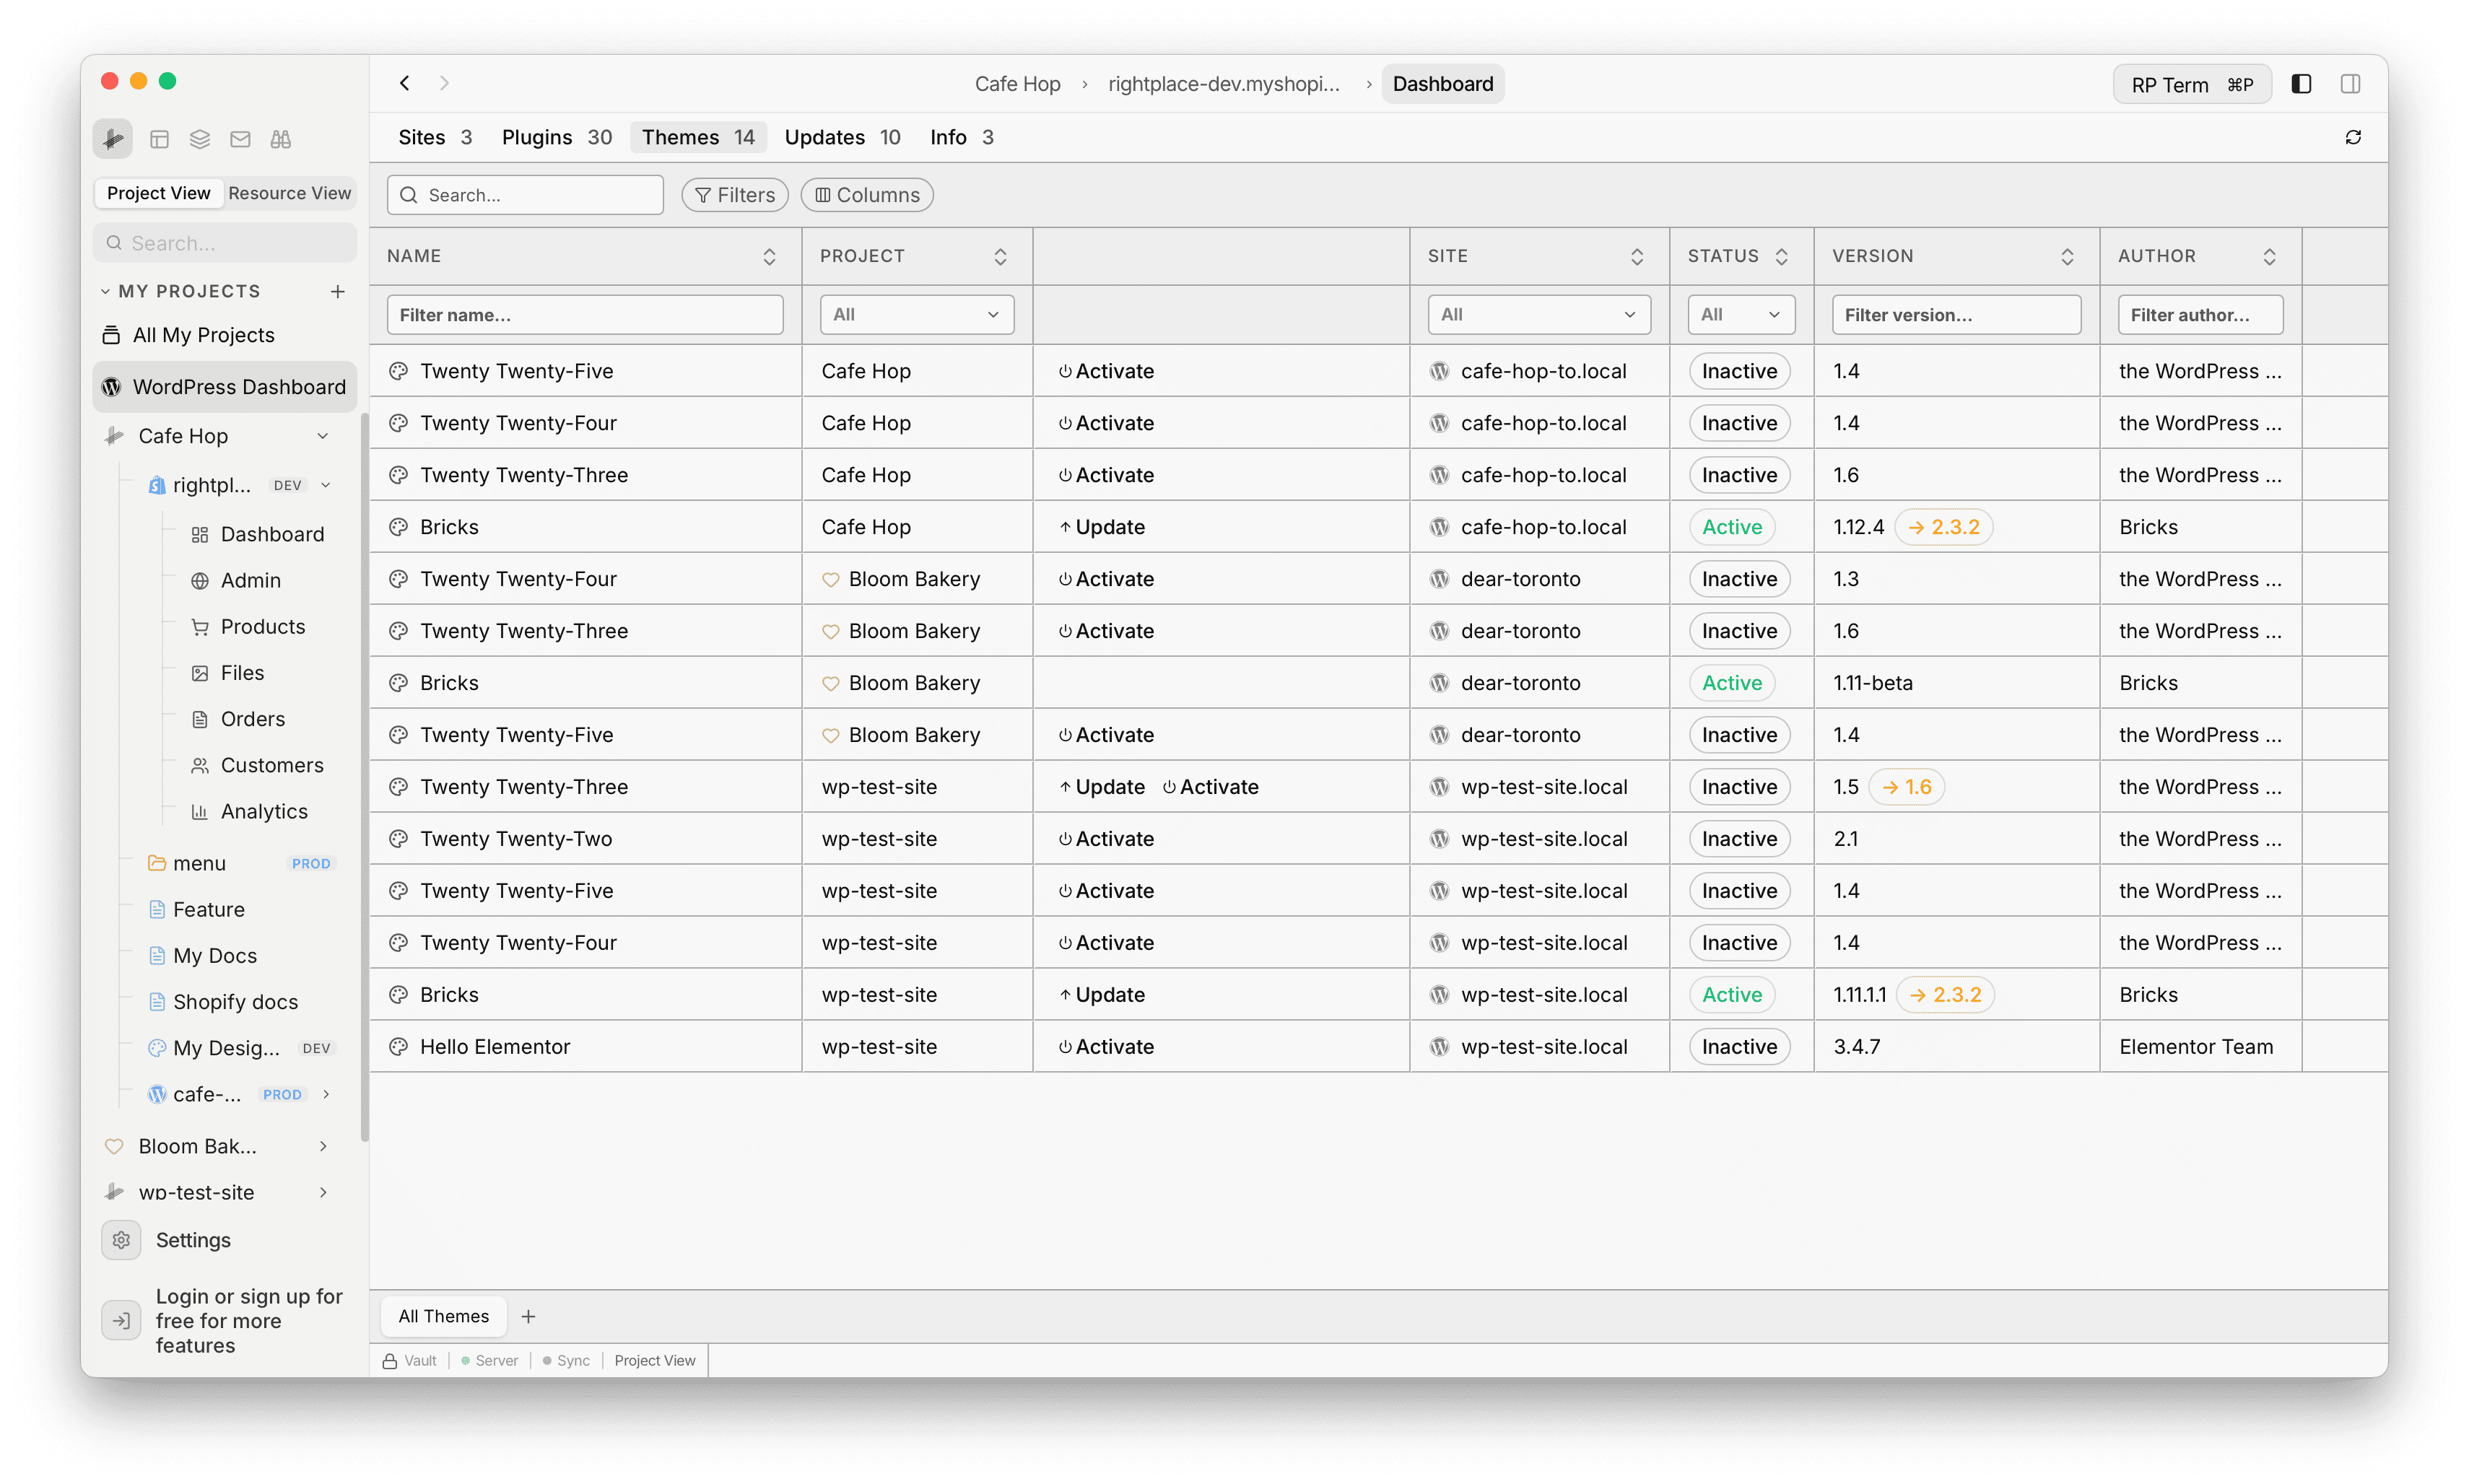The image size is (2469, 1484).
Task: Open RP Term from the top right
Action: coord(2190,83)
